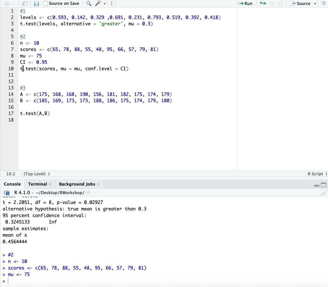Click cursor position indicator 10:2

point(11,174)
